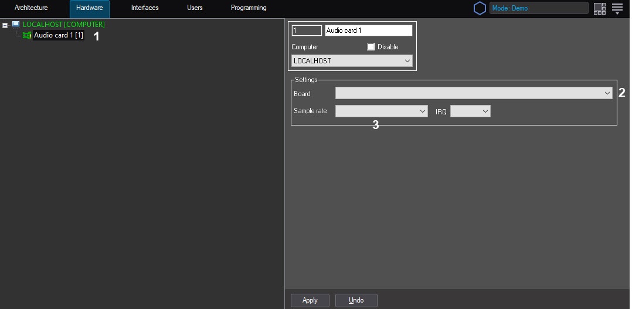Open the IRQ dropdown
Image resolution: width=632 pixels, height=309 pixels.
click(470, 111)
